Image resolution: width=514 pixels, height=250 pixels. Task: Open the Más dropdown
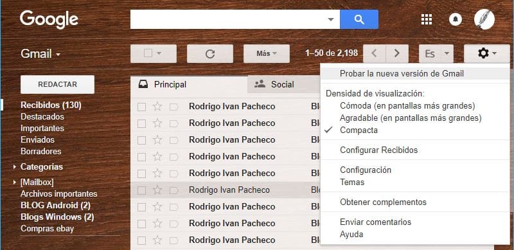pyautogui.click(x=267, y=53)
